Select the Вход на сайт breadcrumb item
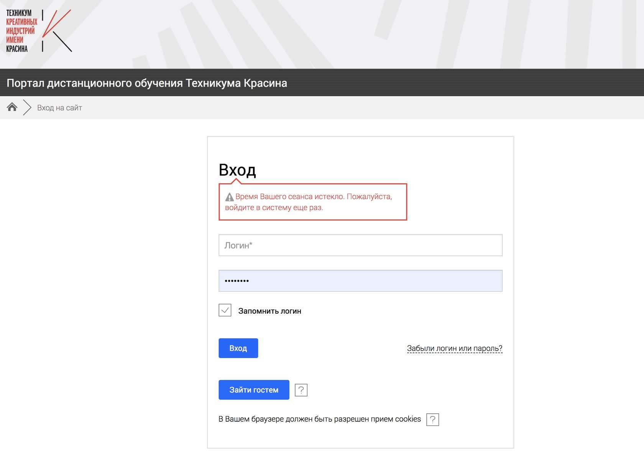Viewport: 644px width, 452px height. coord(59,108)
